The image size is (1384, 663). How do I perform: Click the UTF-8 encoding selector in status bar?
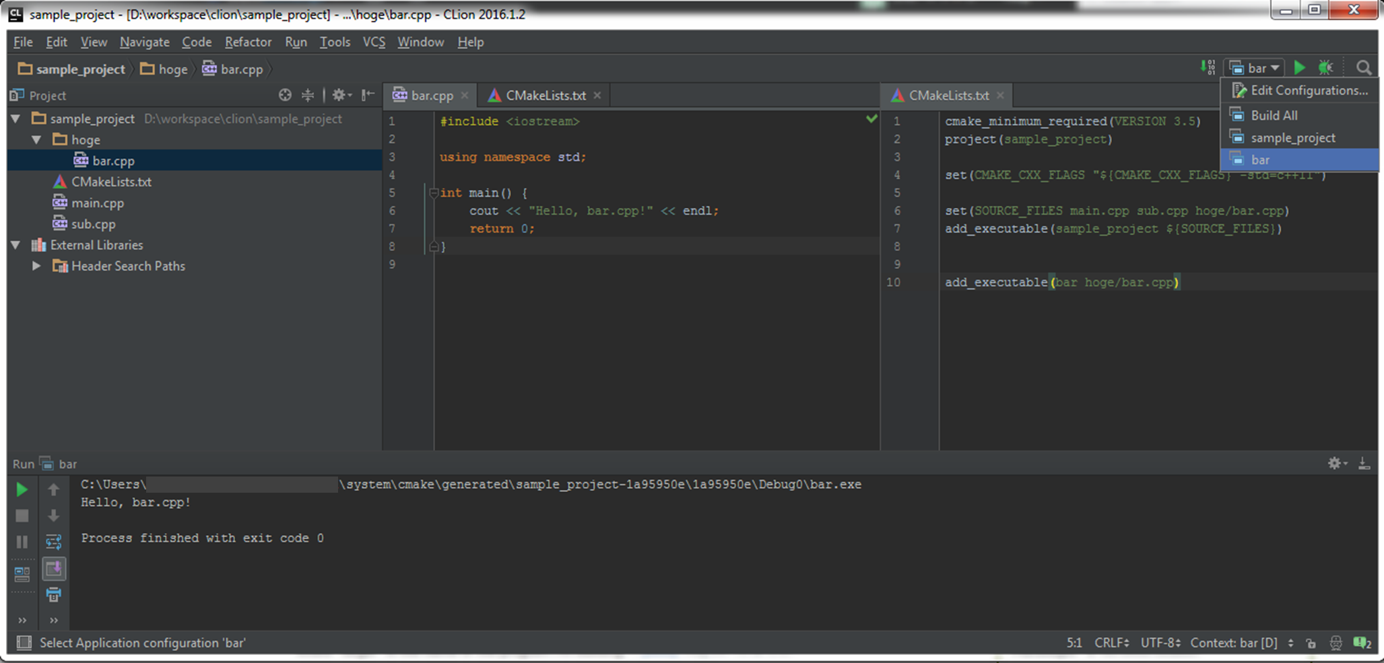tap(1160, 643)
